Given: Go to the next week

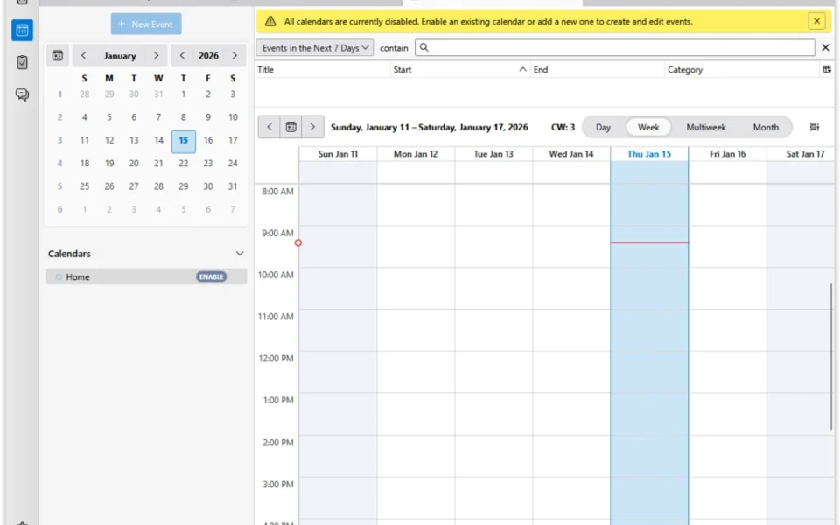Looking at the screenshot, I should (313, 128).
